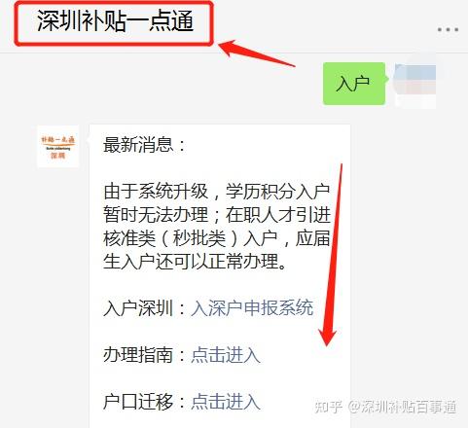Viewport: 468px width, 428px height.
Task: Open 点击进入 link beside 办理指南
Action: click(x=226, y=355)
